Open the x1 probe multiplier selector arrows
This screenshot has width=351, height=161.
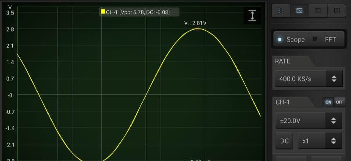[333, 141]
